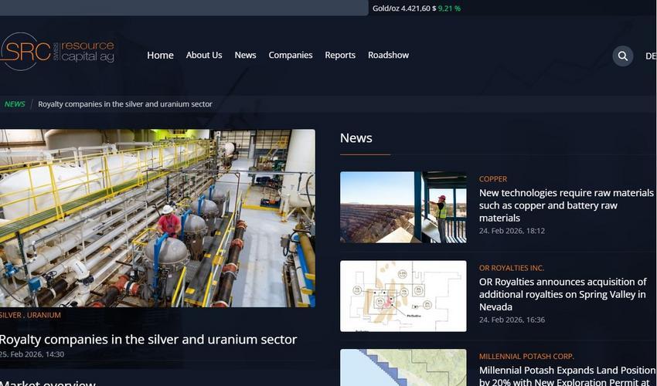This screenshot has width=657, height=386.
Task: Click the timestamp 24. Feb 2026, 16:36
Action: tap(512, 320)
